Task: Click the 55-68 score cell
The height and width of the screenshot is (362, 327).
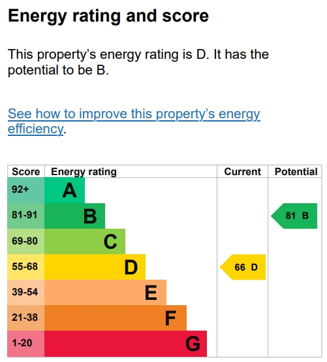Action: [26, 267]
